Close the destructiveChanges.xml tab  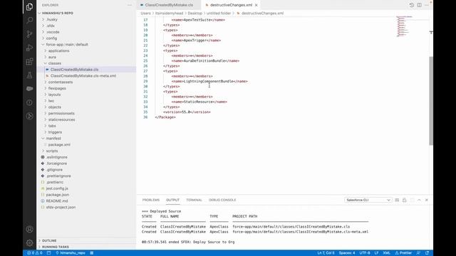[x=256, y=5]
